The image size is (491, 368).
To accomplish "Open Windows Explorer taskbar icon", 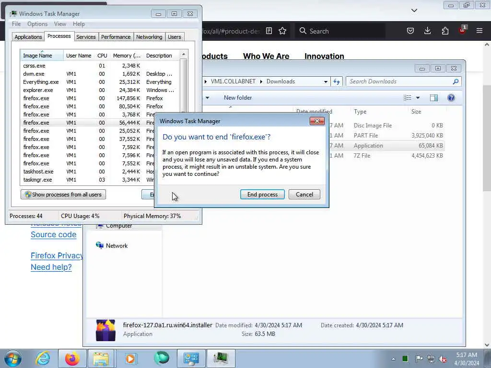I will 101,358.
